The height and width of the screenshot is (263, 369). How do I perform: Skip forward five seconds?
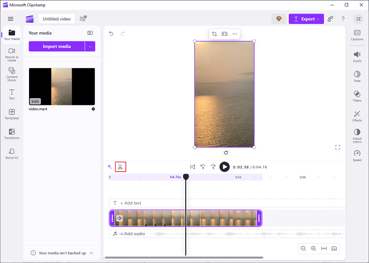[x=213, y=167]
